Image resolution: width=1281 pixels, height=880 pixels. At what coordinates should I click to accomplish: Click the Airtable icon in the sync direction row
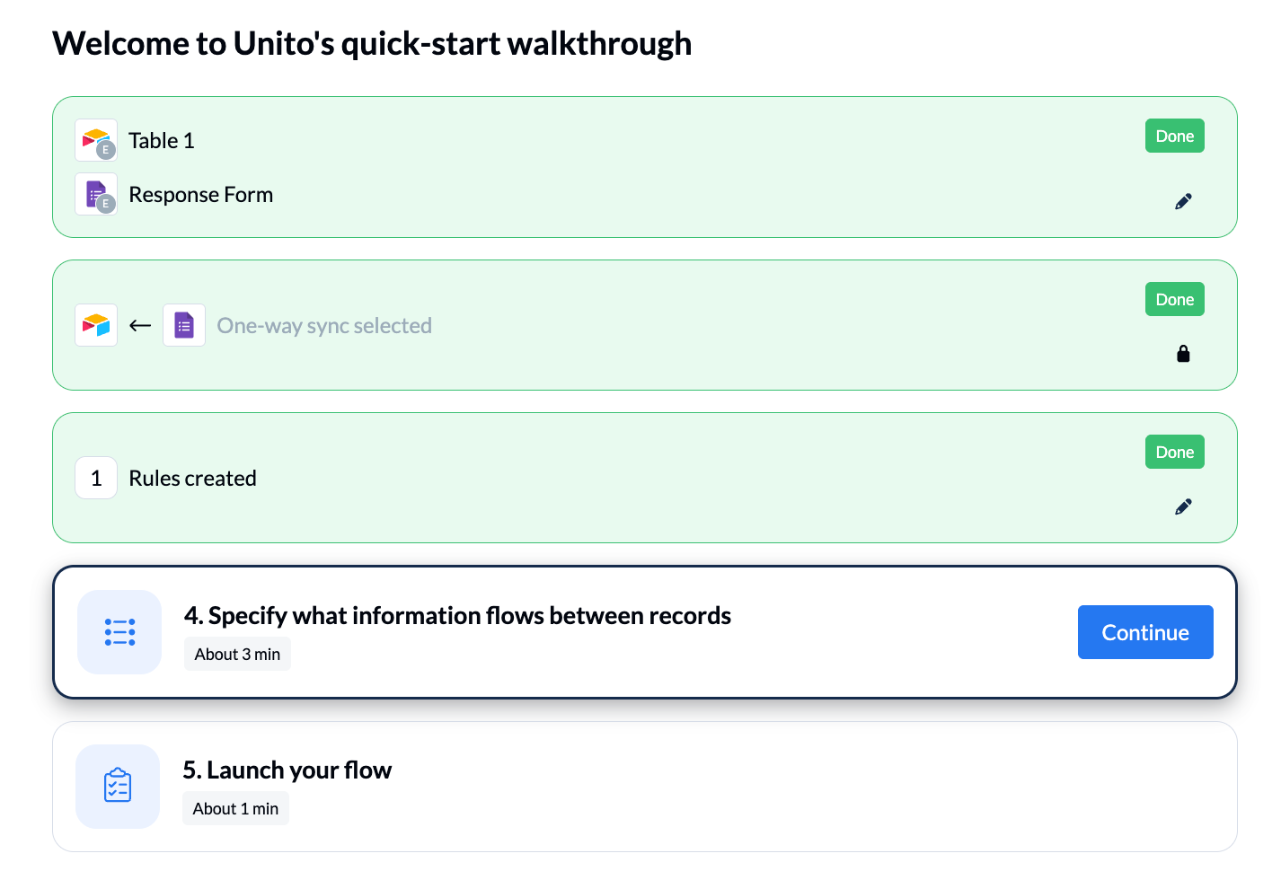96,325
